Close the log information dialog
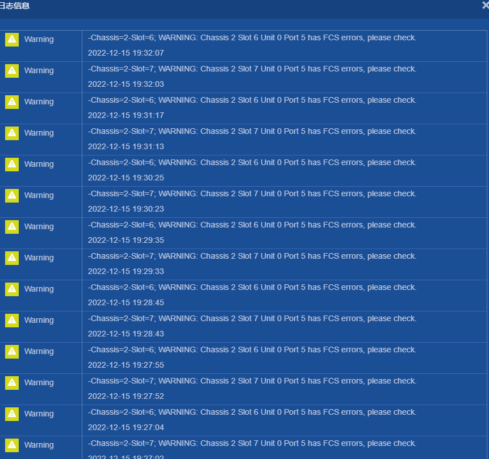489x459 pixels. (485, 5)
